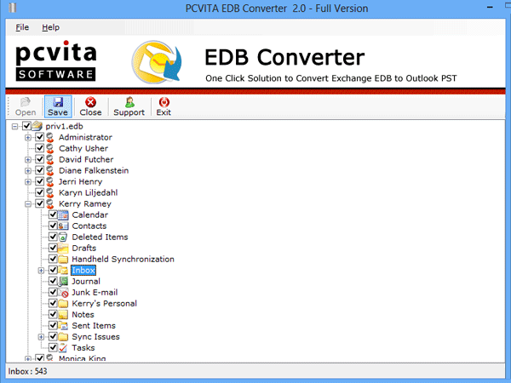Click the Contacts card icon

tap(63, 226)
